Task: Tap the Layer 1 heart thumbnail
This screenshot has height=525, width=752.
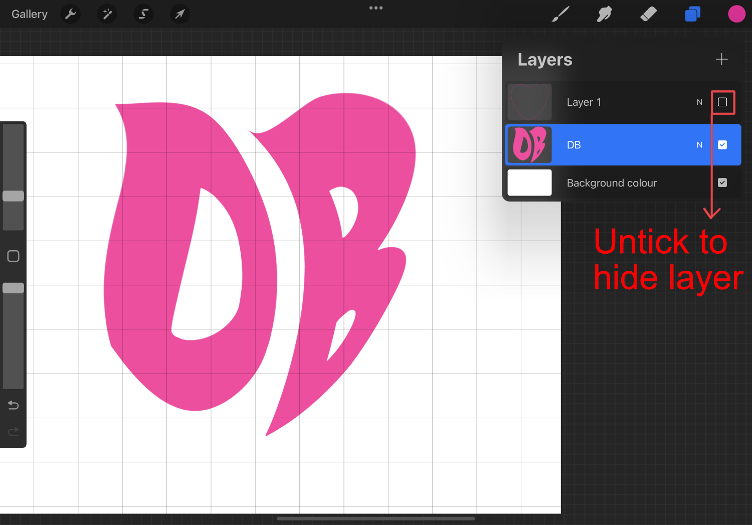Action: (x=529, y=102)
